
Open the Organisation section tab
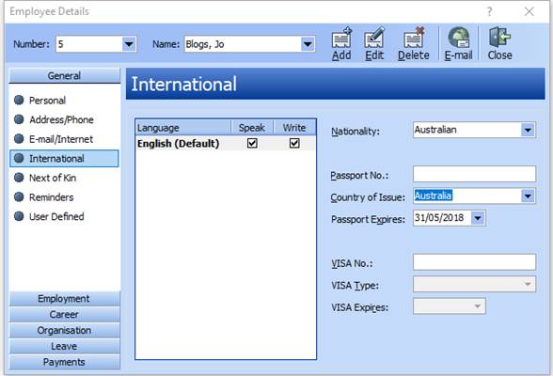tap(65, 330)
